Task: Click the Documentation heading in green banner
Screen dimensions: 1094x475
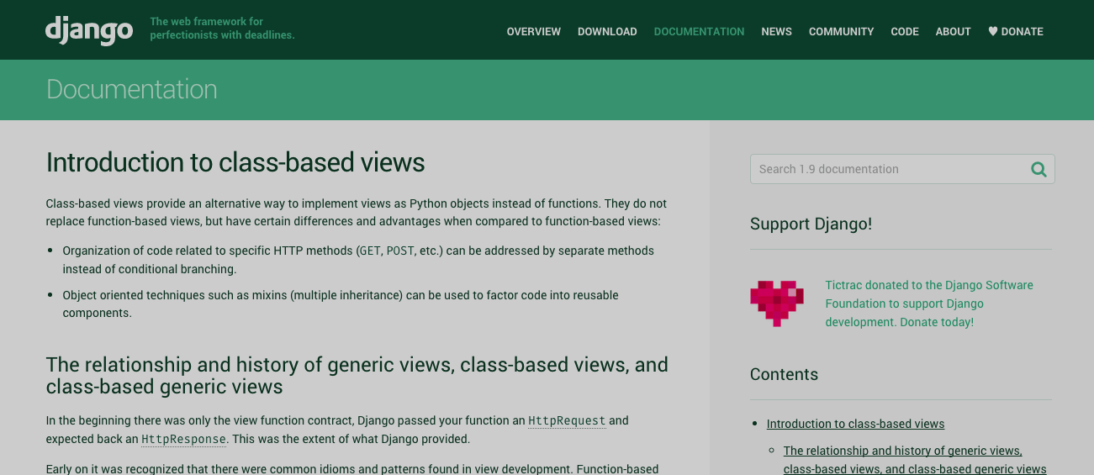Action: click(132, 89)
